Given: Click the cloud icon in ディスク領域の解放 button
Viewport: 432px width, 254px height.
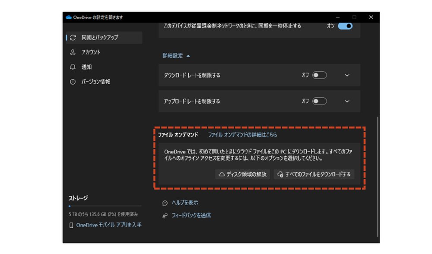Looking at the screenshot, I should (x=222, y=175).
